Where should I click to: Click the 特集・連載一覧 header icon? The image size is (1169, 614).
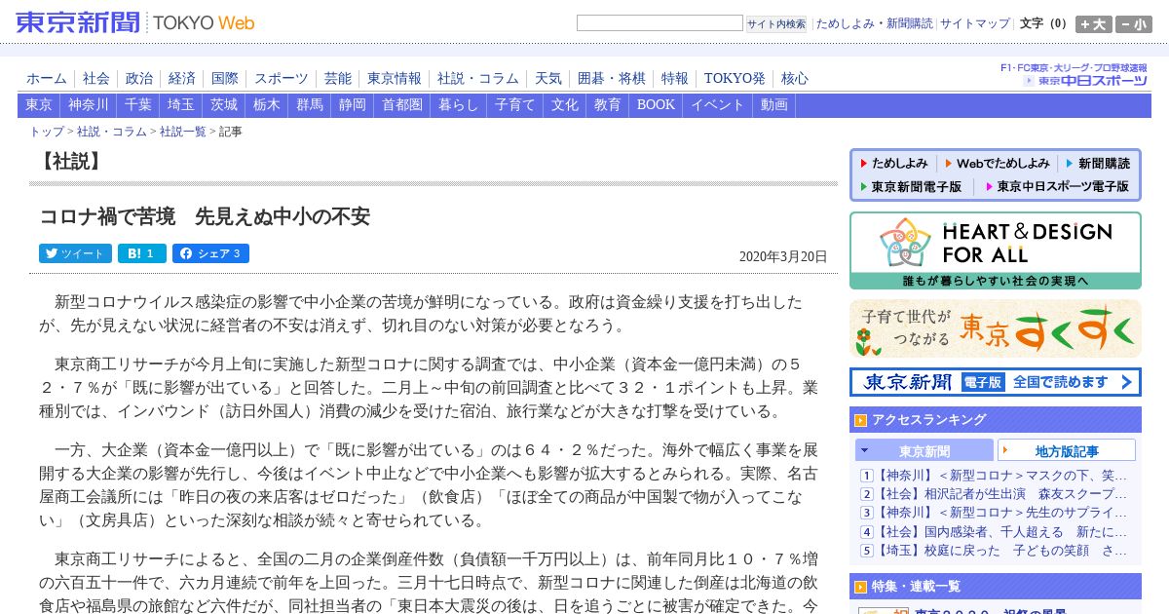(860, 587)
